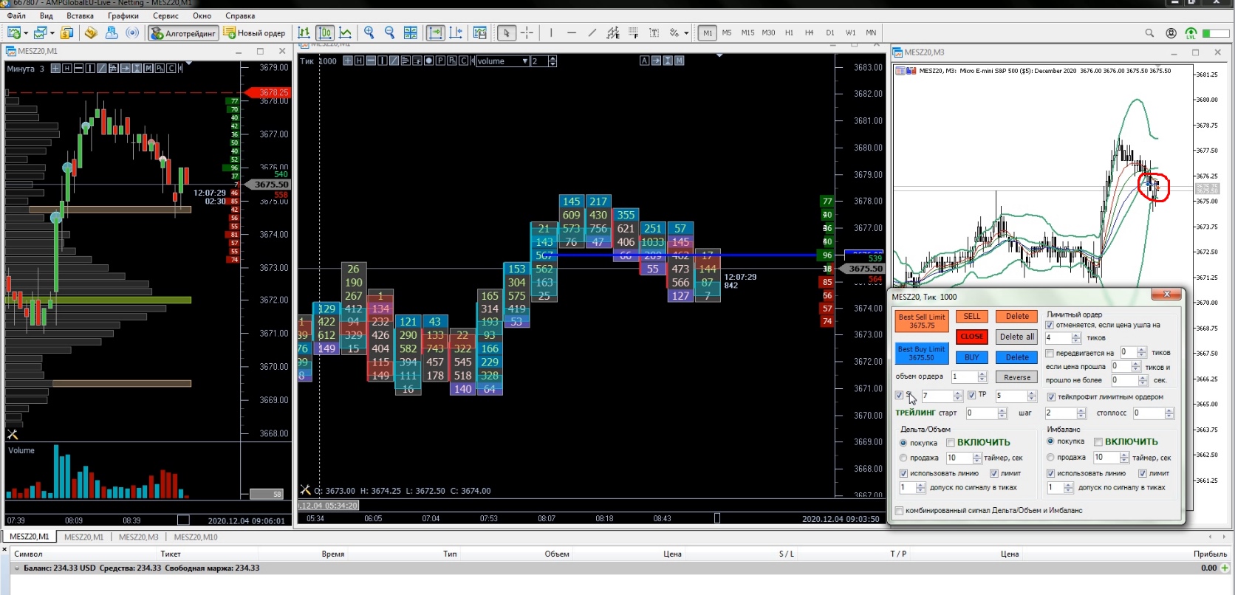
Task: Click the signals radio-wave icon
Action: click(x=132, y=32)
